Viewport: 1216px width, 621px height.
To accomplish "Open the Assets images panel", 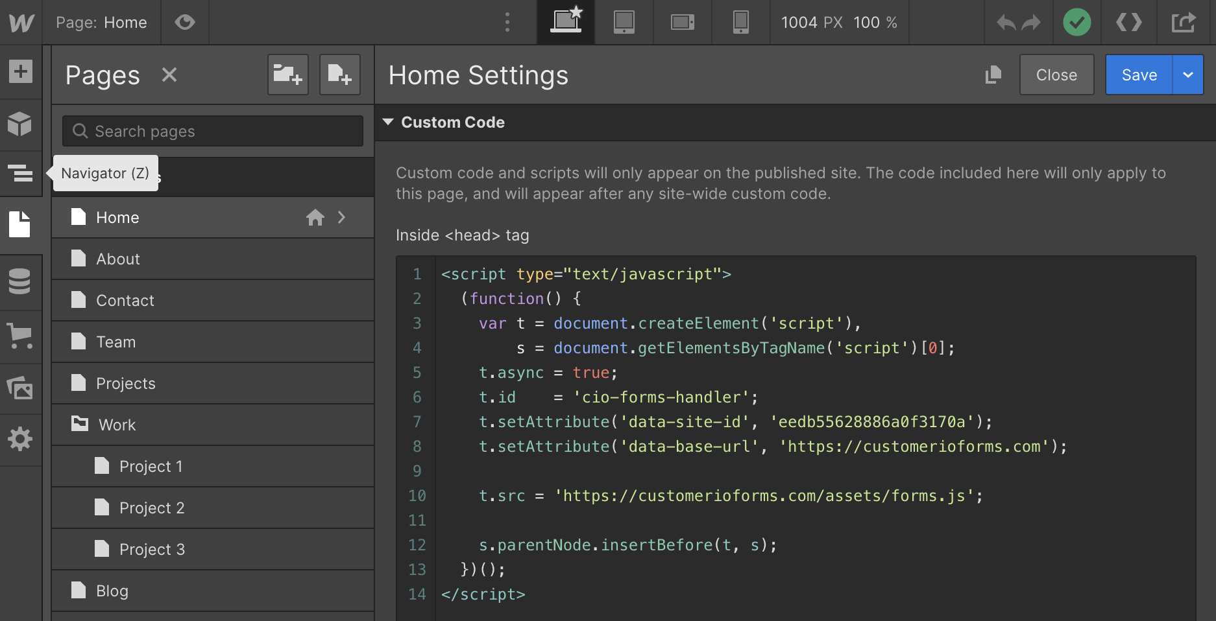I will coord(21,388).
